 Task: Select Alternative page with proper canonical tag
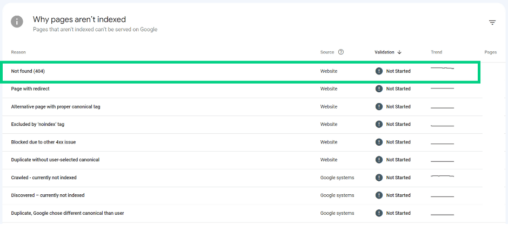coord(56,107)
